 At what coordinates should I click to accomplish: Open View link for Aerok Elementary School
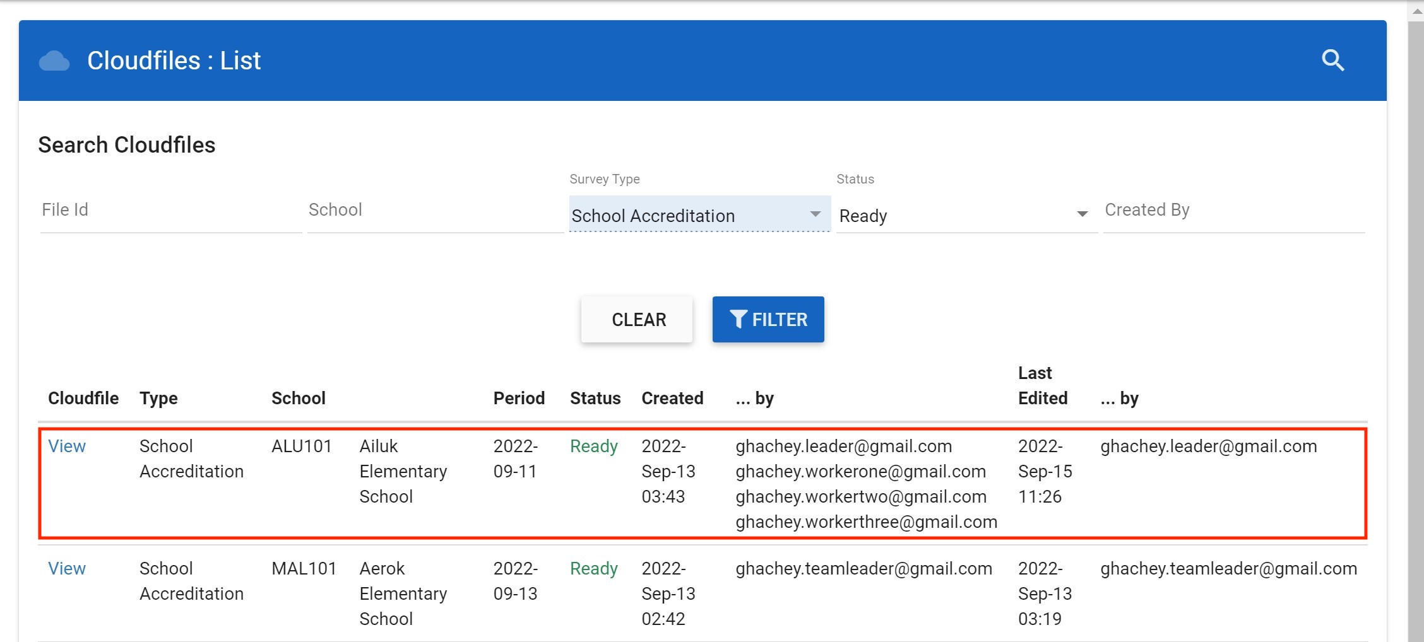click(x=67, y=569)
